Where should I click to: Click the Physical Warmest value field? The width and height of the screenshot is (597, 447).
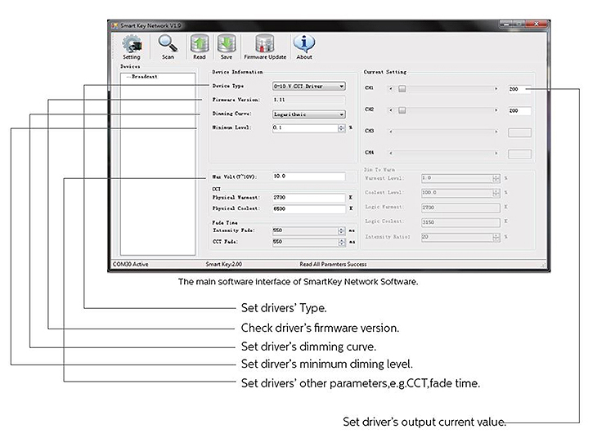309,198
